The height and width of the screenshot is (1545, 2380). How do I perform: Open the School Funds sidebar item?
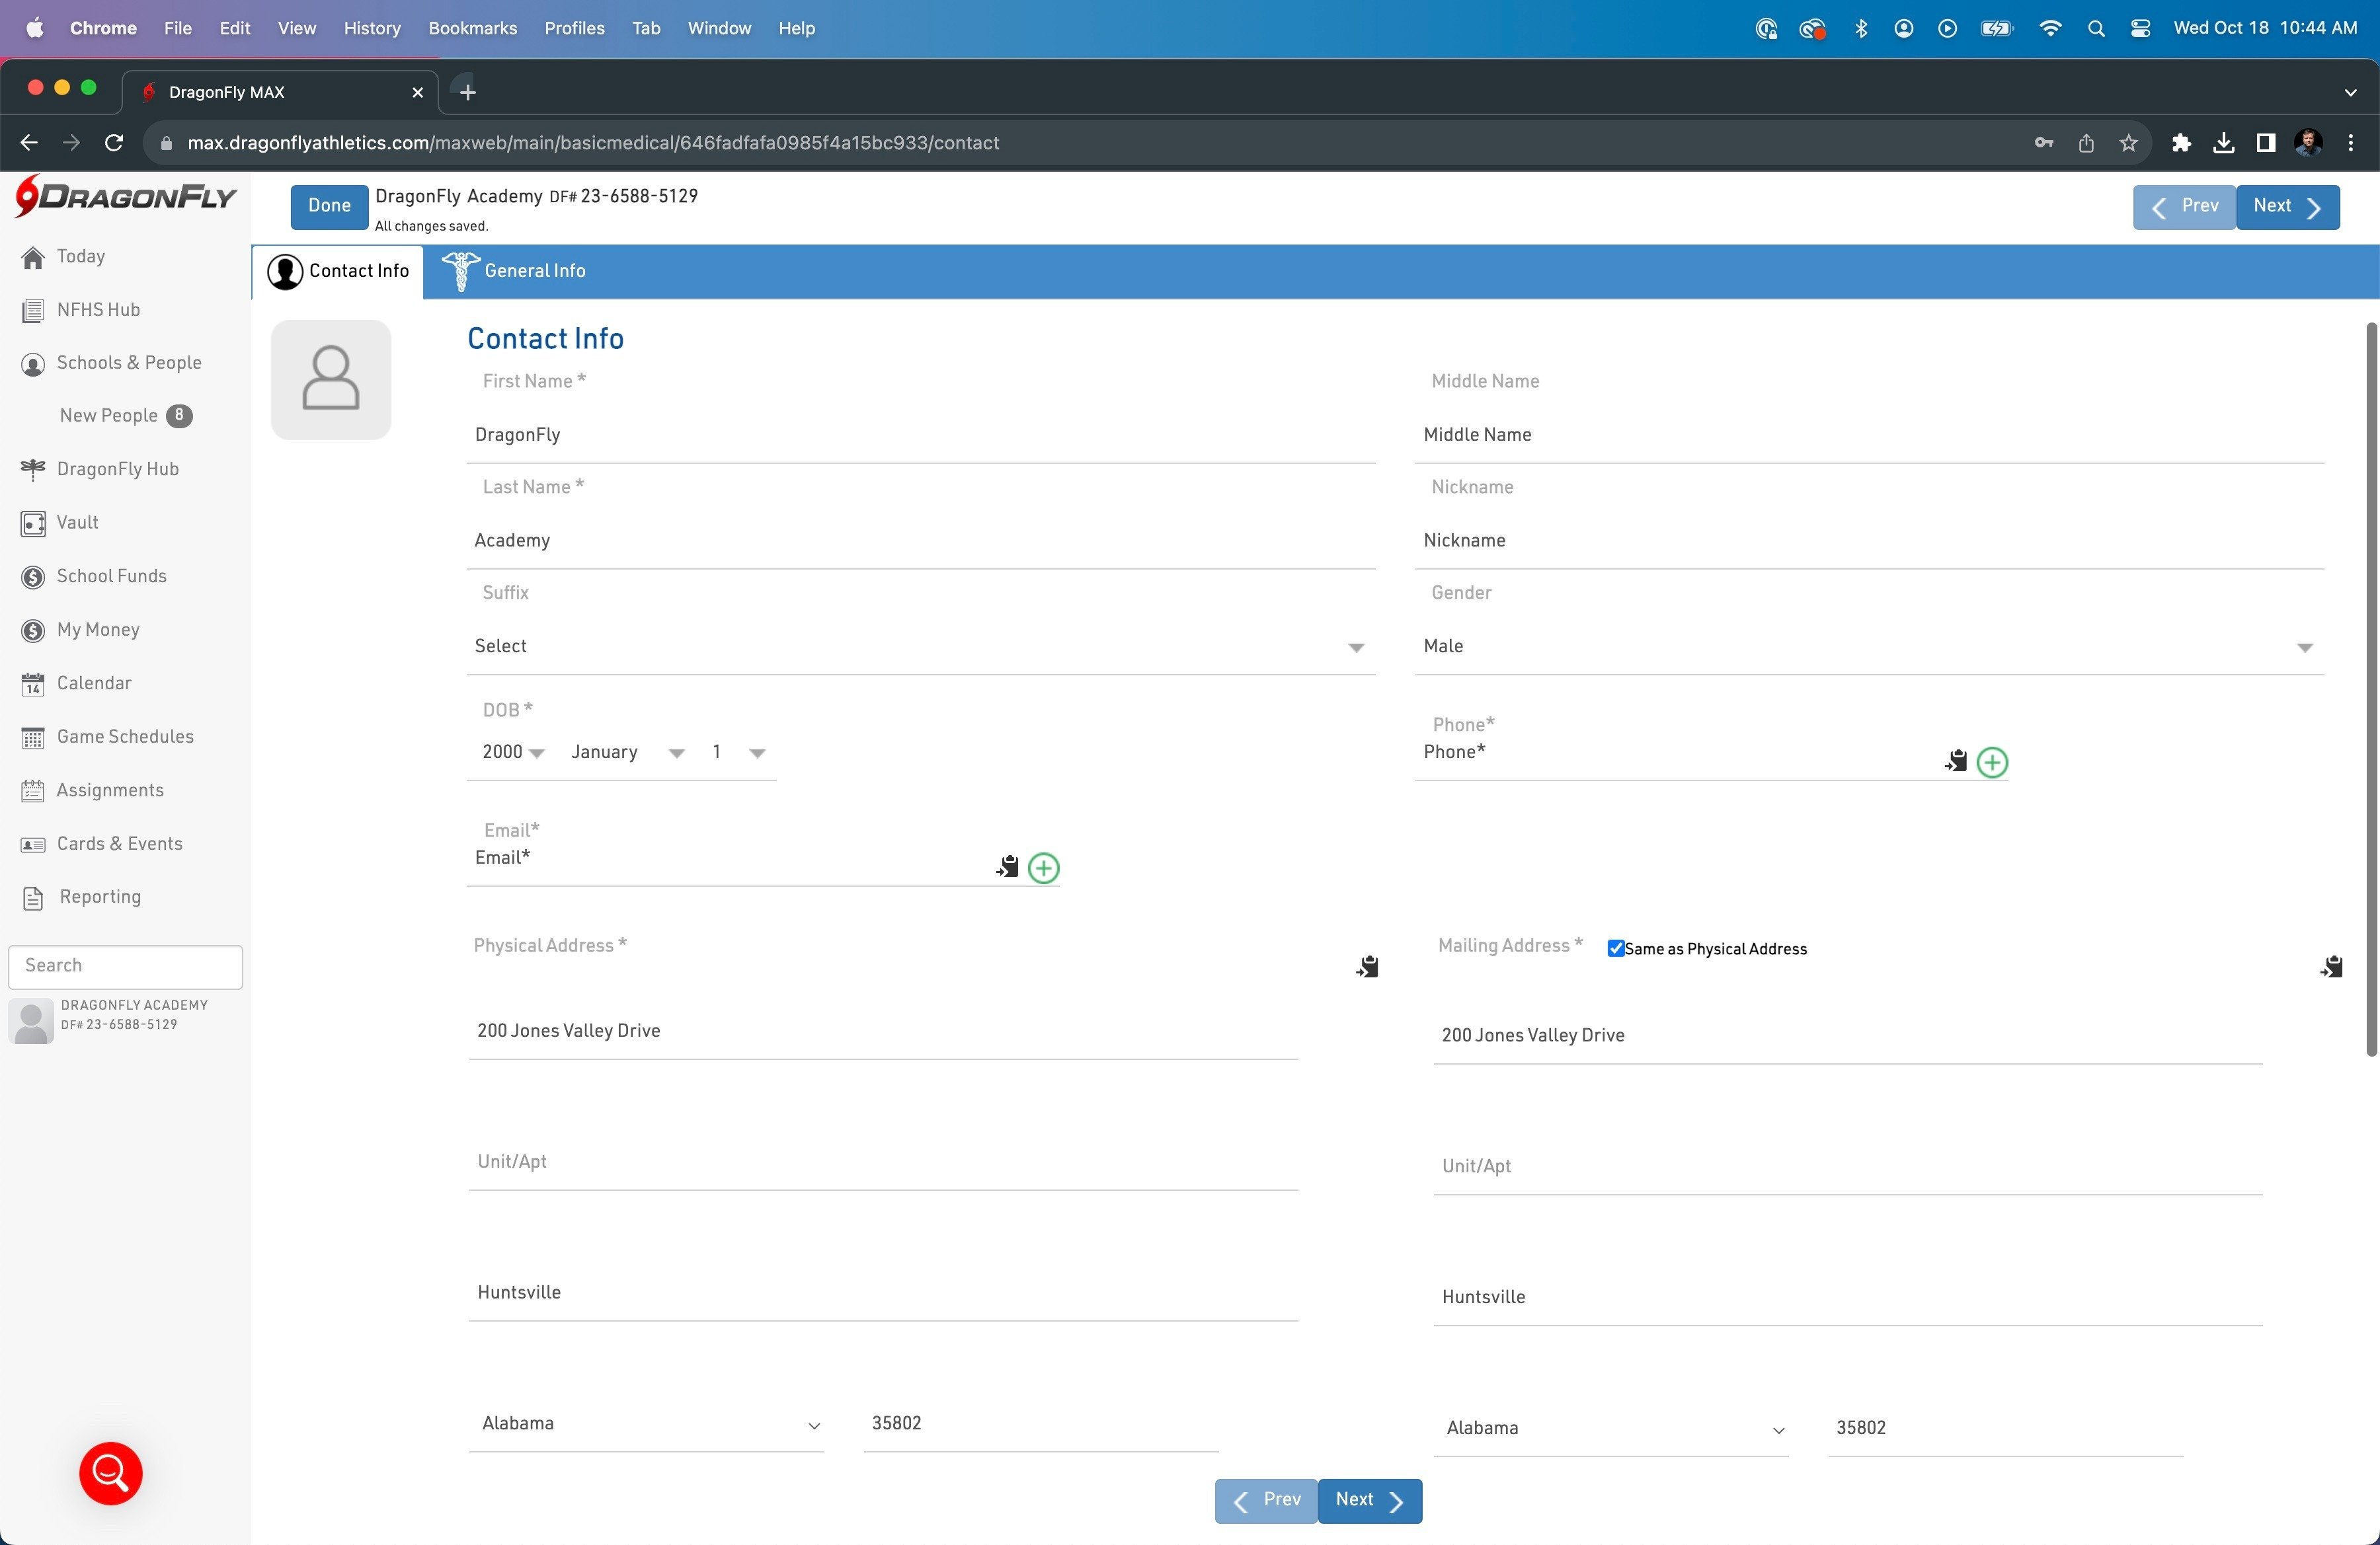(x=111, y=576)
